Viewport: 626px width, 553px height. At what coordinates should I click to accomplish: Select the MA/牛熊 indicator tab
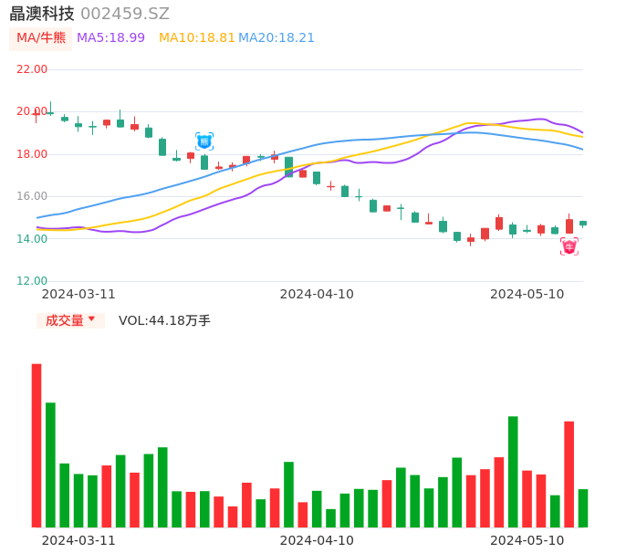click(41, 38)
